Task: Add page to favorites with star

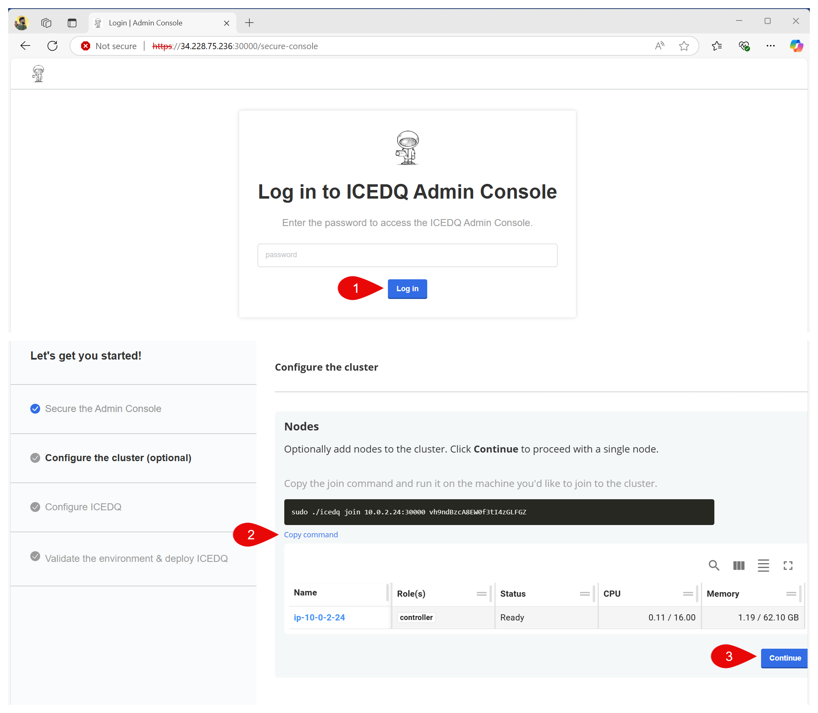Action: pyautogui.click(x=684, y=46)
